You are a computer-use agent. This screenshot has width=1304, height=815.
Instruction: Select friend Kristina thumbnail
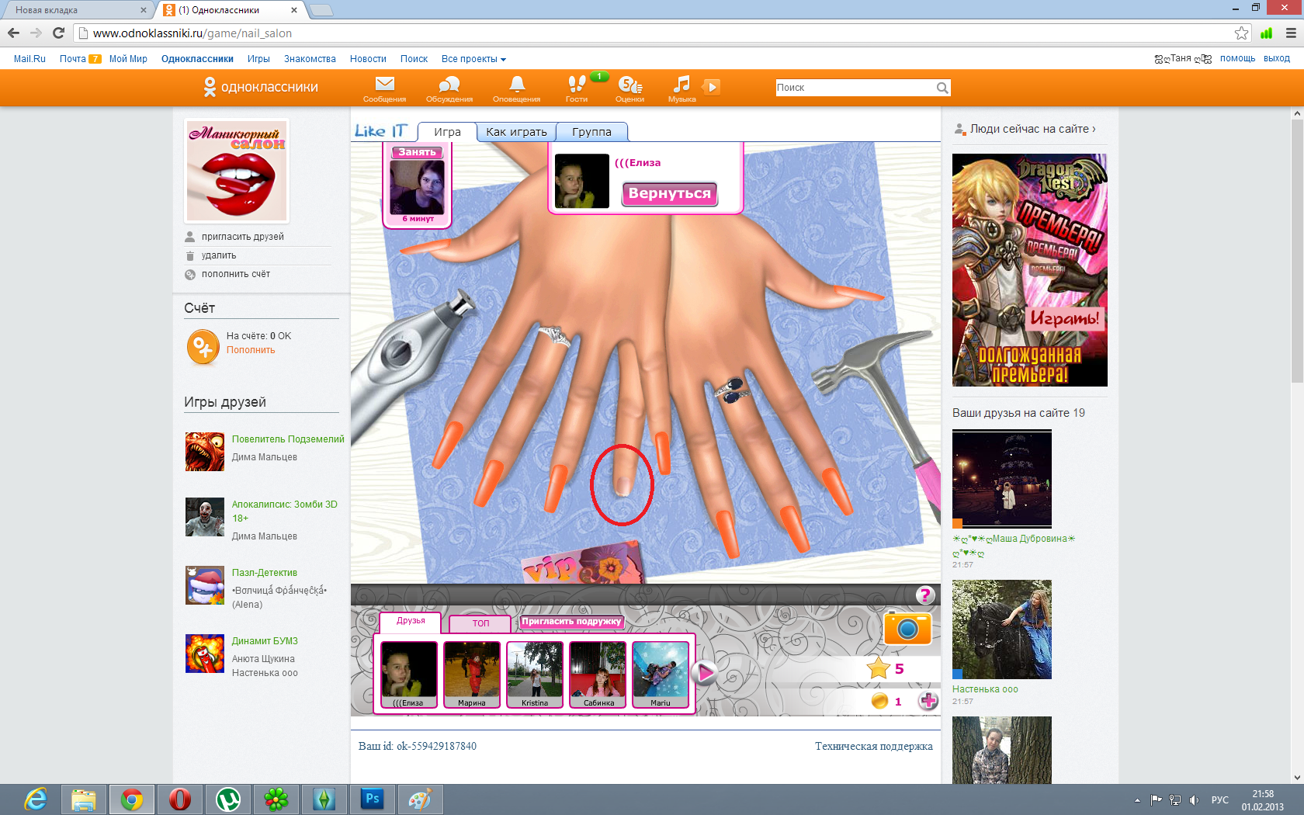point(535,675)
